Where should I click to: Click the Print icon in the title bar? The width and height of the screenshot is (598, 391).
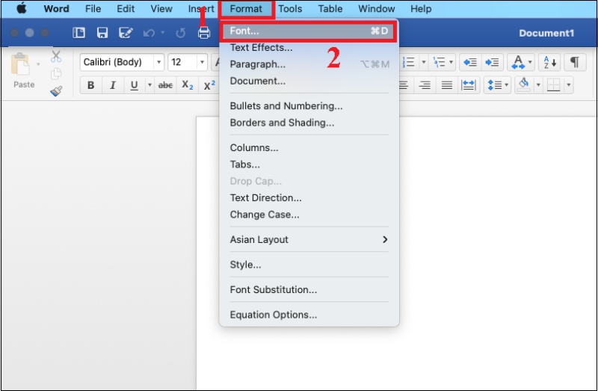(203, 33)
